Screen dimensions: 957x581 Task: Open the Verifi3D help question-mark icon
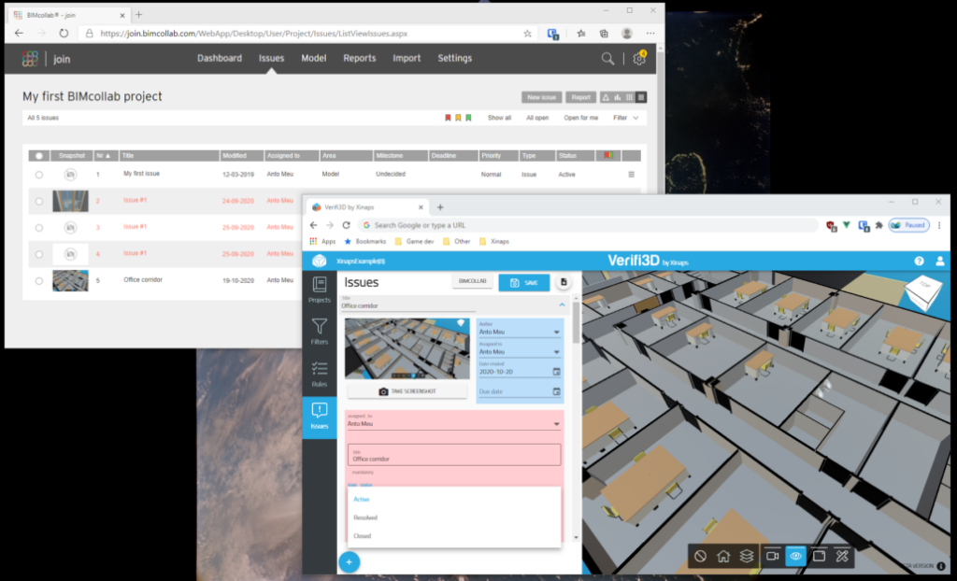click(x=920, y=262)
